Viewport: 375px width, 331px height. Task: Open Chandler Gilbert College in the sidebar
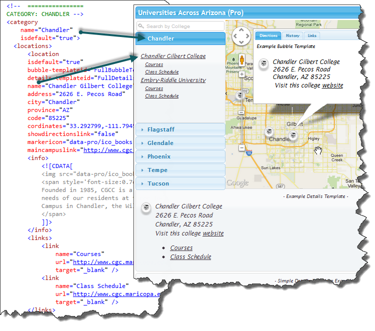pyautogui.click(x=173, y=56)
